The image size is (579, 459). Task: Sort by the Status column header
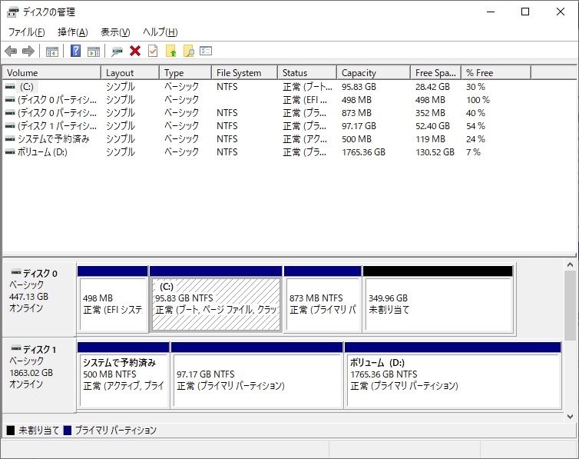coord(307,73)
